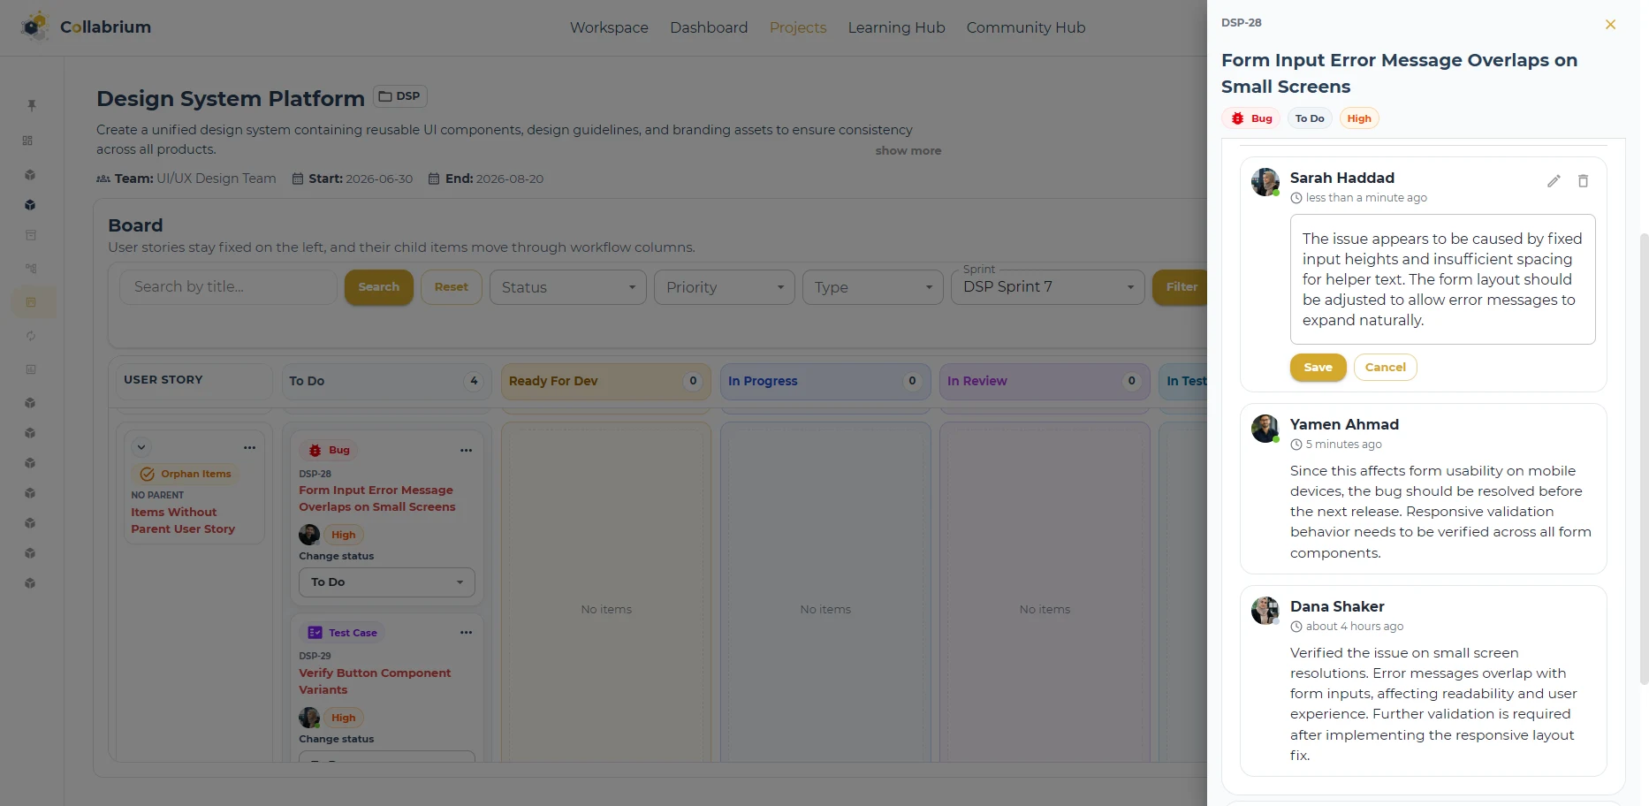
Task: Click the pin icon in the left sidebar
Action: pyautogui.click(x=31, y=105)
